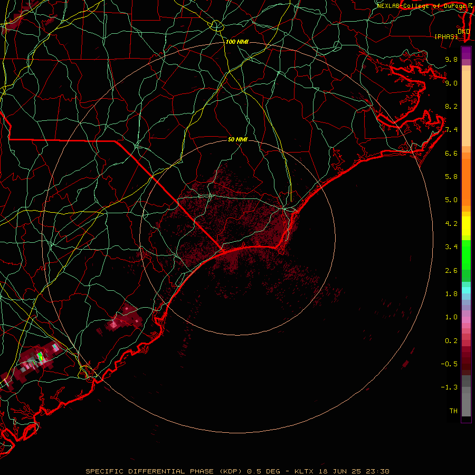Image resolution: width=475 pixels, height=475 pixels.
Task: Select the 1.8 value on the color scale
Action: (x=451, y=293)
